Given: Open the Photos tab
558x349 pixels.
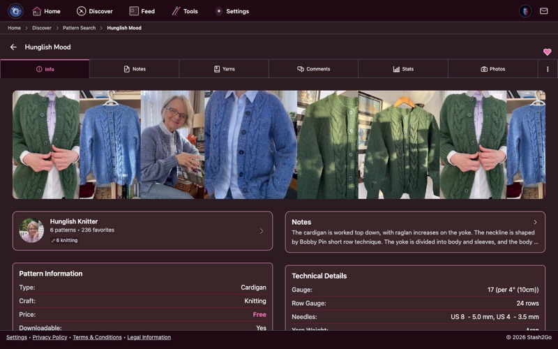Looking at the screenshot, I should coord(492,69).
